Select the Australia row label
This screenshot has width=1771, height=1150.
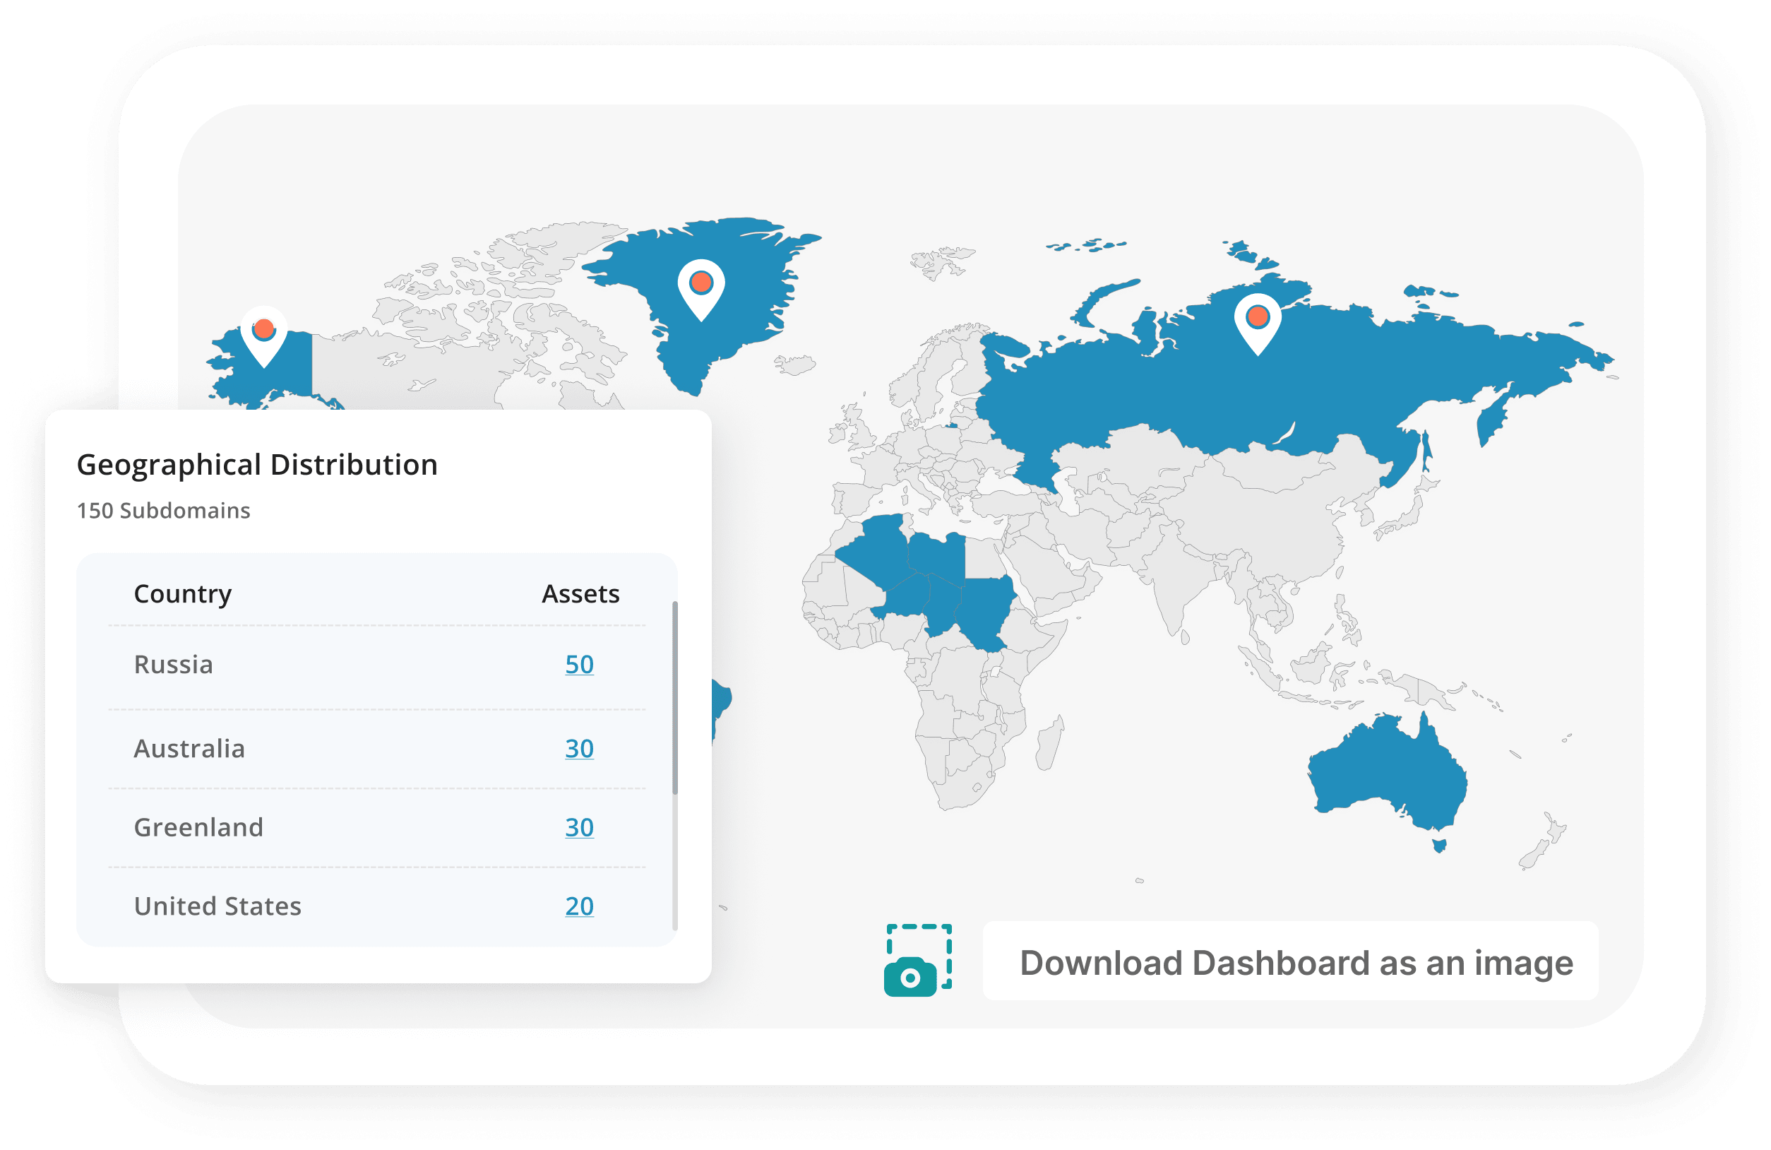click(x=189, y=748)
